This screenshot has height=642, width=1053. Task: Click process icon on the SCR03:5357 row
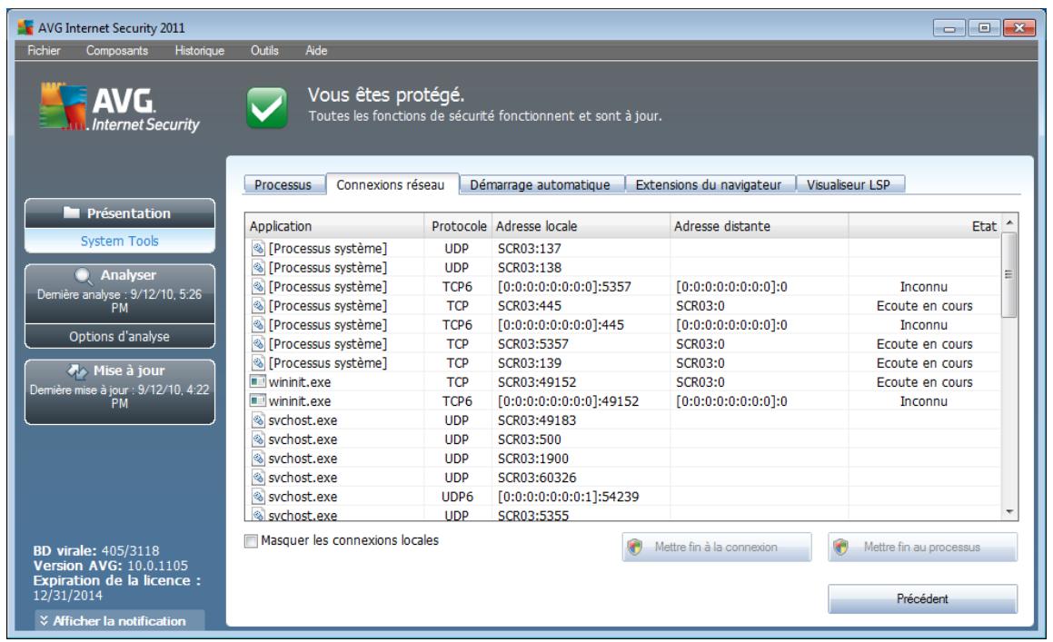pos(258,344)
